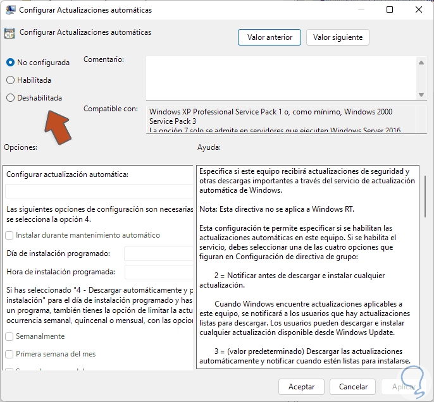Click the 'Comentario:' label
The image size is (434, 402).
pyautogui.click(x=104, y=59)
